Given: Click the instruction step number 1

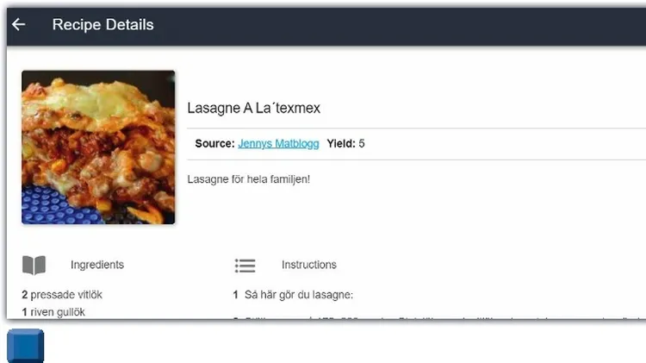Looking at the screenshot, I should pyautogui.click(x=236, y=295).
